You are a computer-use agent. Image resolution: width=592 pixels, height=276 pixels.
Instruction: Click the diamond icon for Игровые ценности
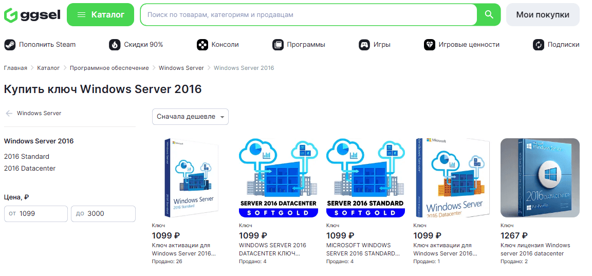coord(430,45)
